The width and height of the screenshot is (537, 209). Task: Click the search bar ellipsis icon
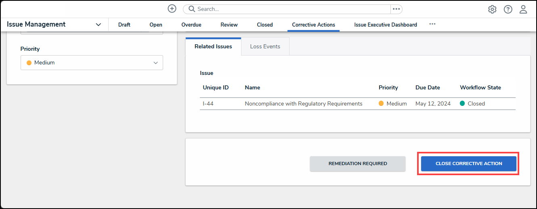[x=396, y=9]
